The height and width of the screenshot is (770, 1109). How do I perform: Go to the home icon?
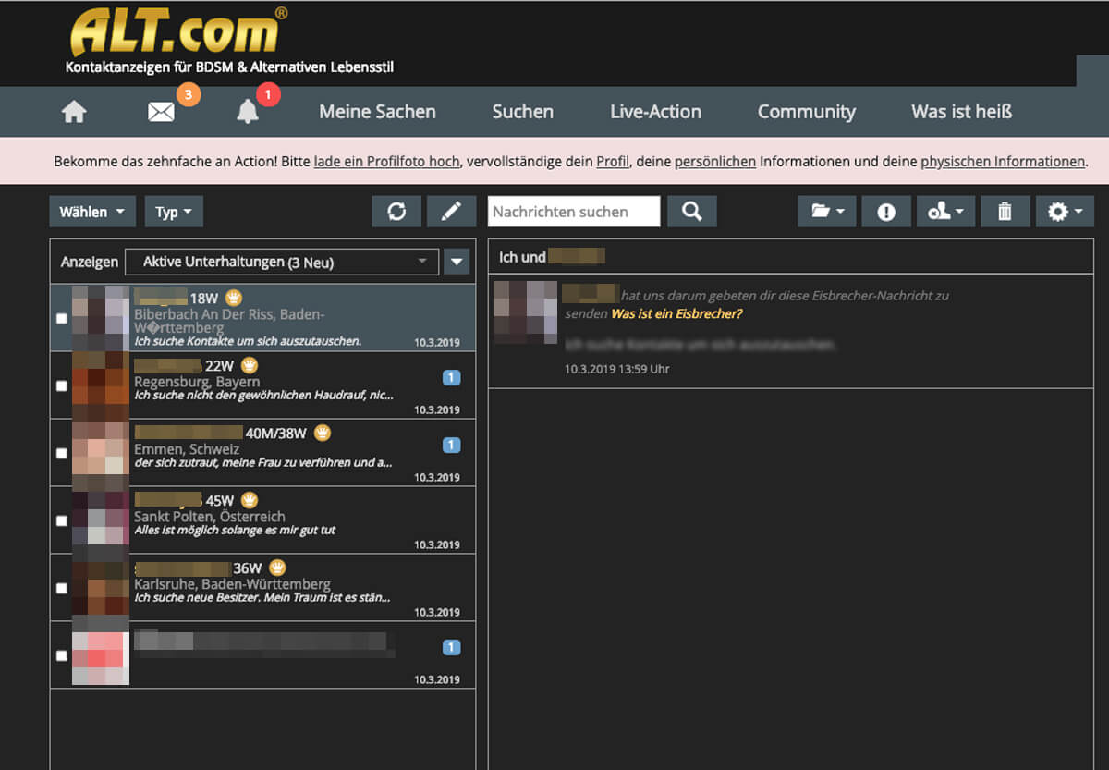pos(74,112)
